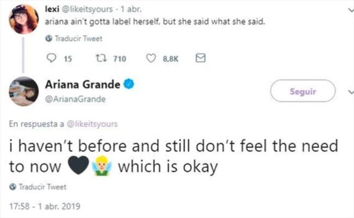Click the "Ariana Grande" display name
Viewport: 354px width, 218px height.
tap(82, 85)
